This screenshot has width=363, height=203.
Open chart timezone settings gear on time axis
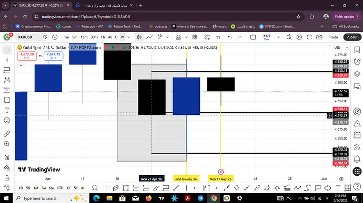tap(341, 179)
